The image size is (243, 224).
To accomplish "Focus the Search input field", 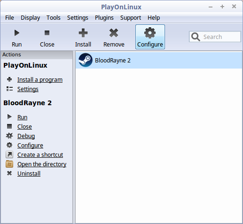I will pyautogui.click(x=215, y=37).
